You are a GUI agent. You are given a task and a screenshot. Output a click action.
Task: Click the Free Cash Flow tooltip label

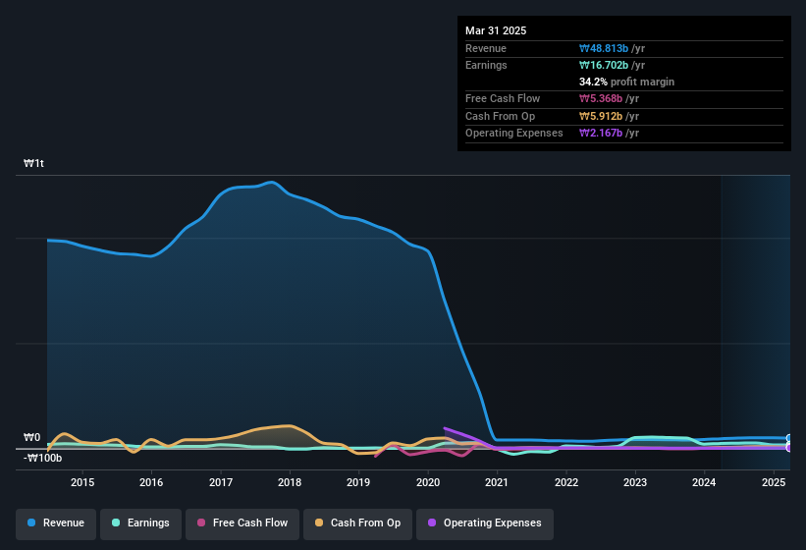coord(503,98)
